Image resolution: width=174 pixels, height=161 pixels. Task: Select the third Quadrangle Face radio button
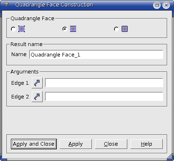coord(116,29)
